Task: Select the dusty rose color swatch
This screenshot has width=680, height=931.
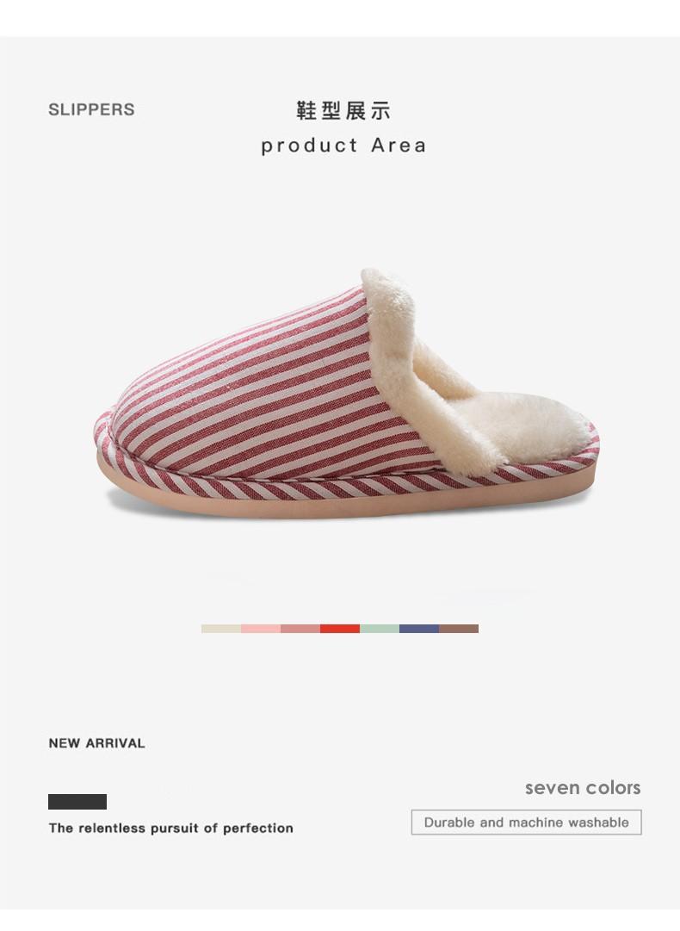Action: (x=300, y=629)
